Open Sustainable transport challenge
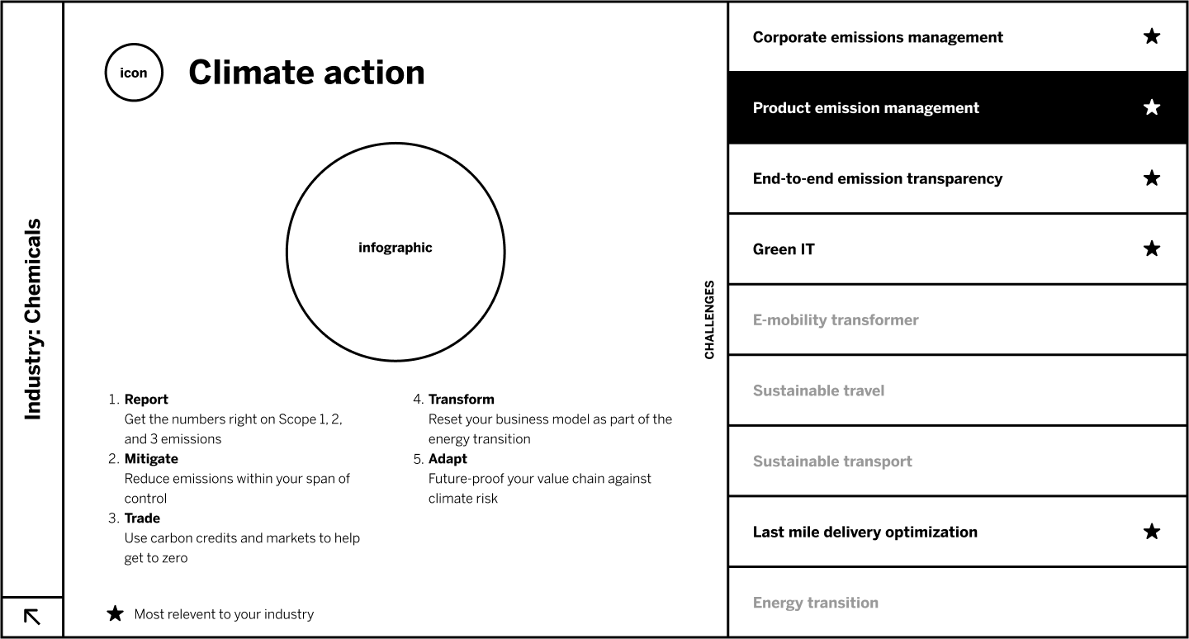 pyautogui.click(x=832, y=461)
